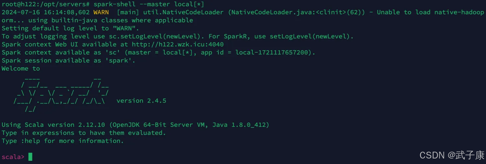This screenshot has width=486, height=164.
Task: Click the green terminal cursor block
Action: [x=30, y=157]
